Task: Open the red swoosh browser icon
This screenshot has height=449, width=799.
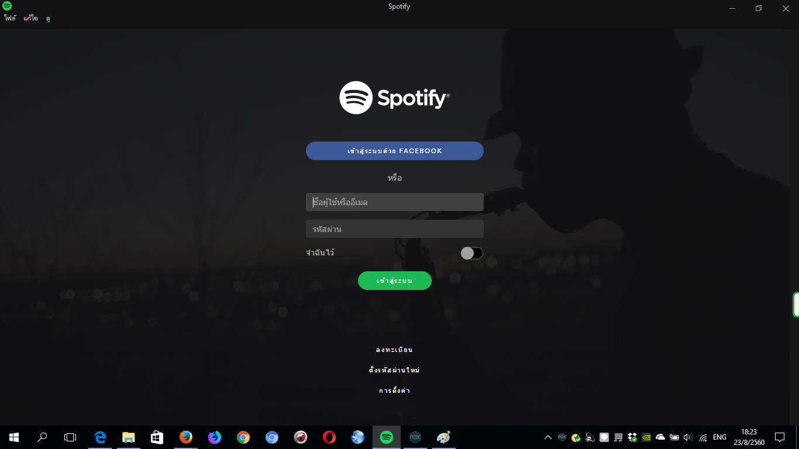Action: [301, 437]
